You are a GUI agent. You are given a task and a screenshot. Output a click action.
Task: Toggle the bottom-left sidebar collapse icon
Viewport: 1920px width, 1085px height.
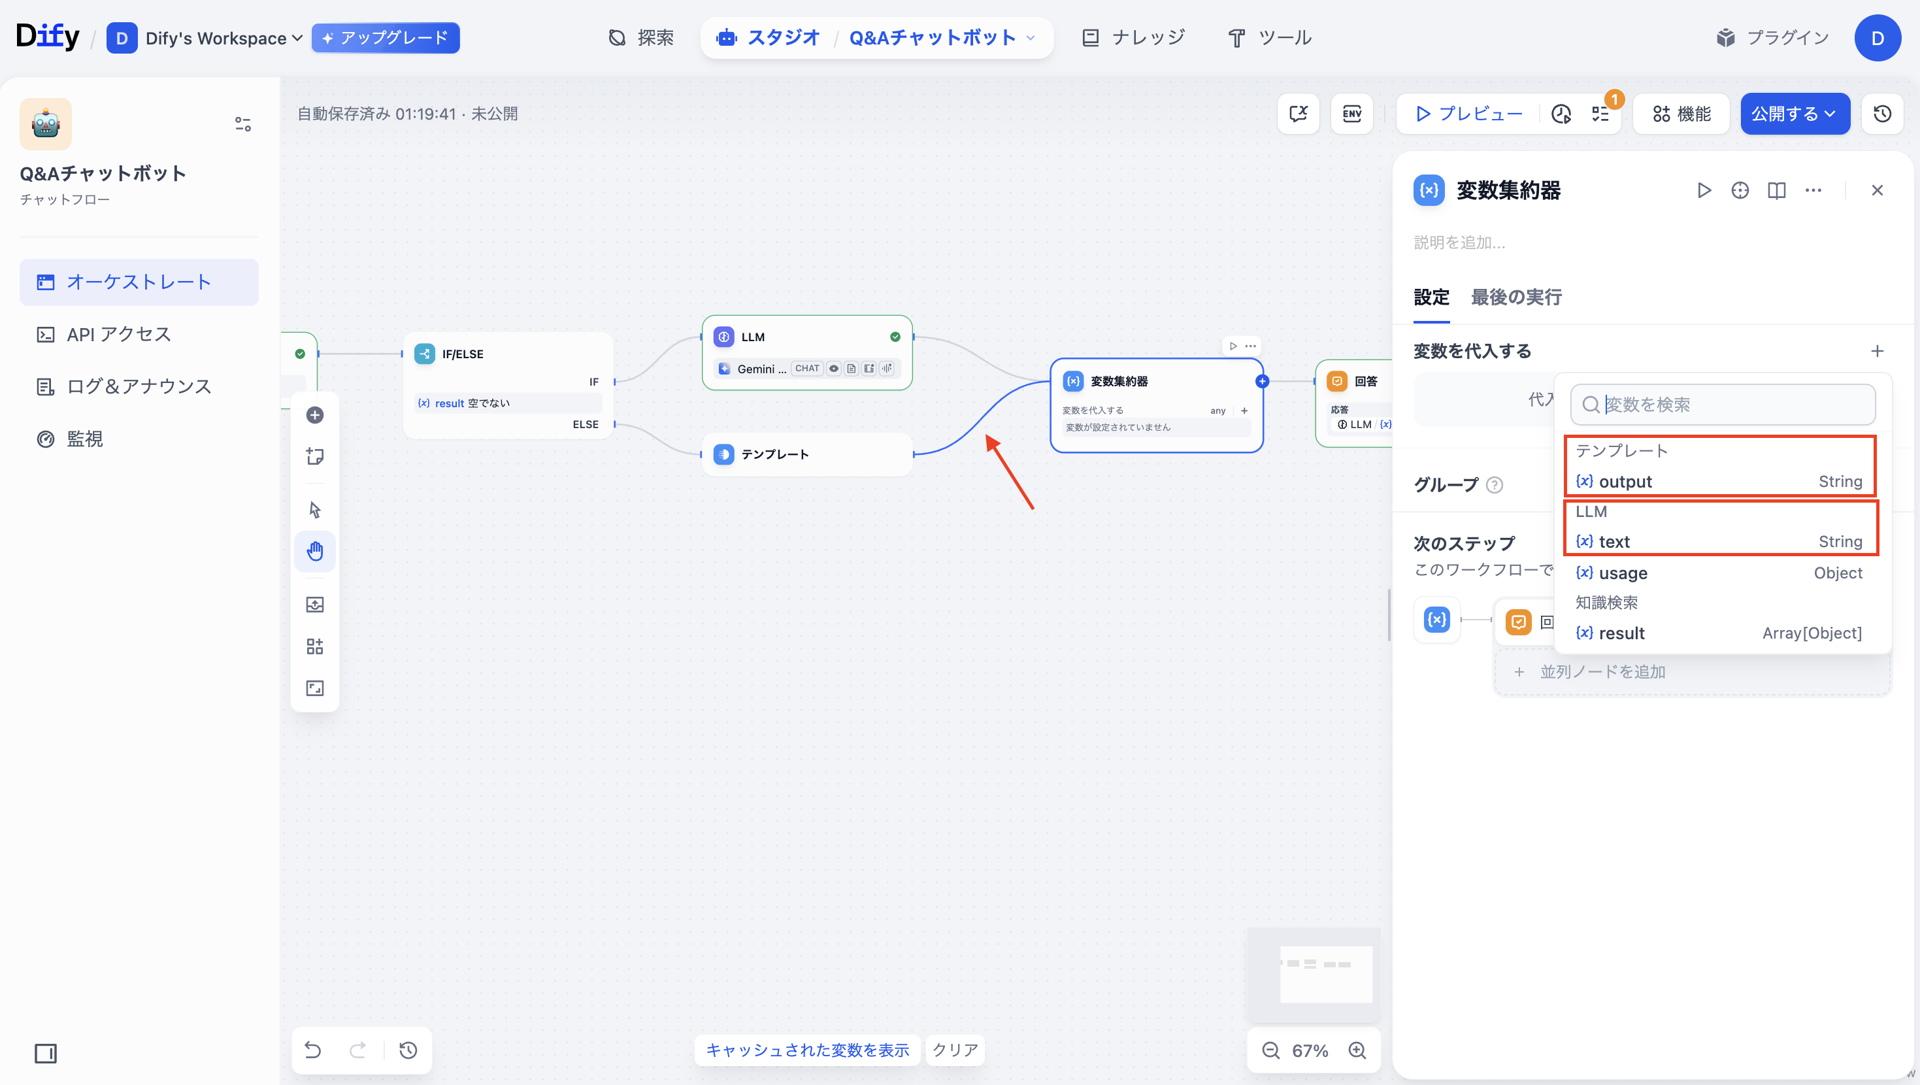(46, 1053)
